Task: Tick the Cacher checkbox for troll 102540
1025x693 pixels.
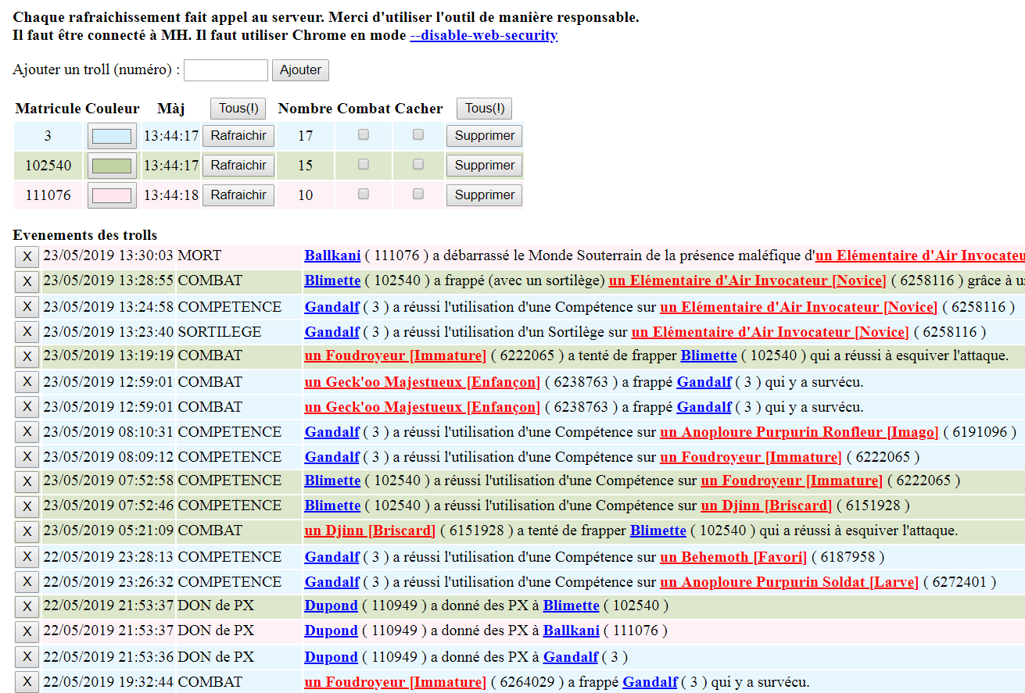Action: [418, 164]
